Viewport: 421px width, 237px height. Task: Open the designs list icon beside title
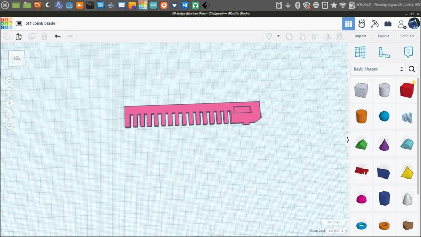[19, 23]
